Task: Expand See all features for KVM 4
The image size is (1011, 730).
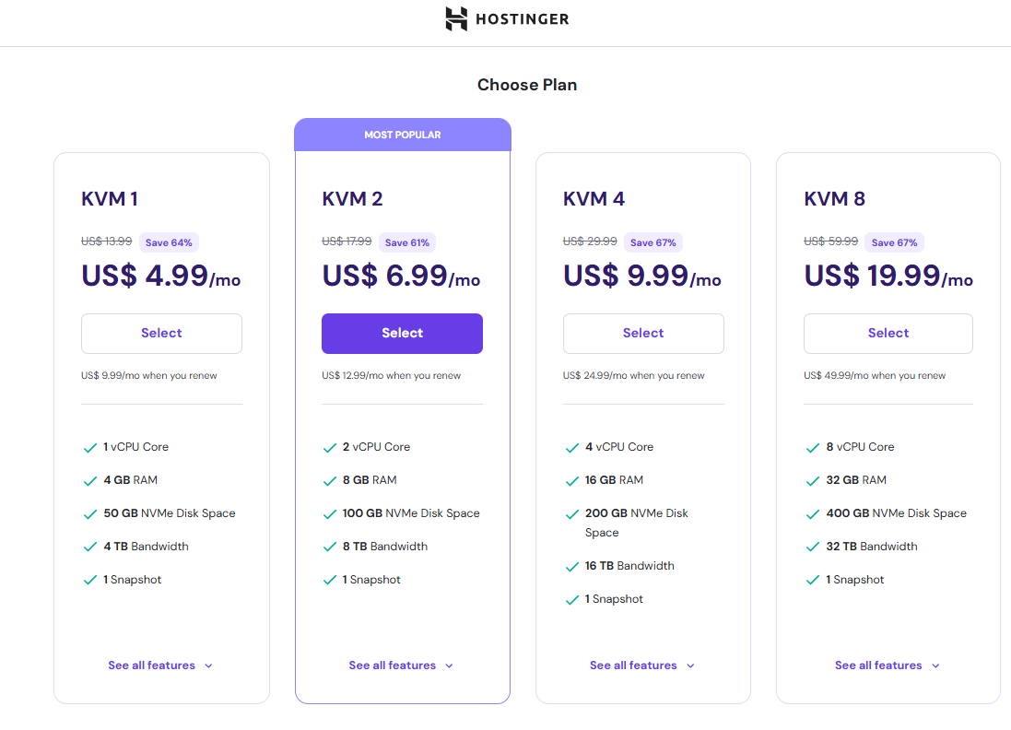Action: [642, 665]
